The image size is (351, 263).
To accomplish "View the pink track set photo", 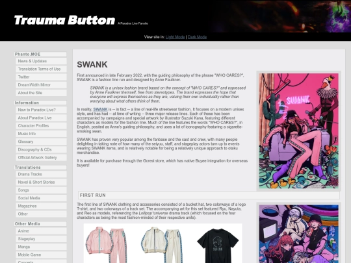I will [107, 244].
